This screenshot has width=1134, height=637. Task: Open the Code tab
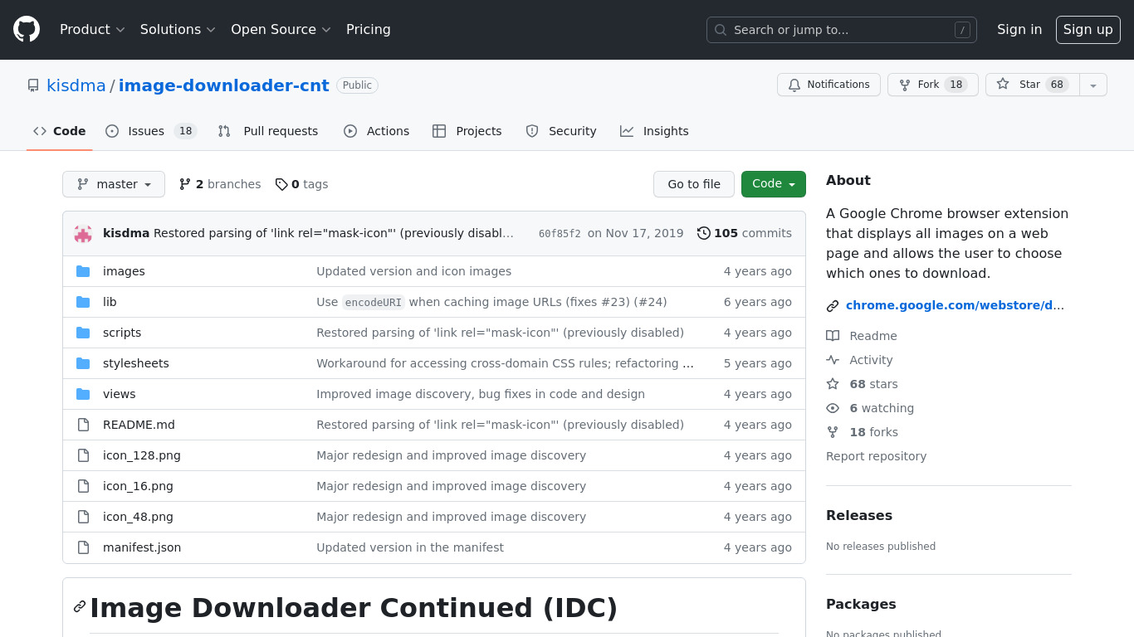click(x=60, y=131)
